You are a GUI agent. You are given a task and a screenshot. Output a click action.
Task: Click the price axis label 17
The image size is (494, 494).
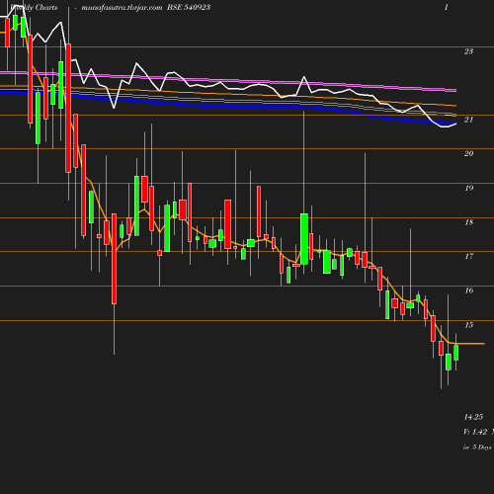[x=468, y=256]
